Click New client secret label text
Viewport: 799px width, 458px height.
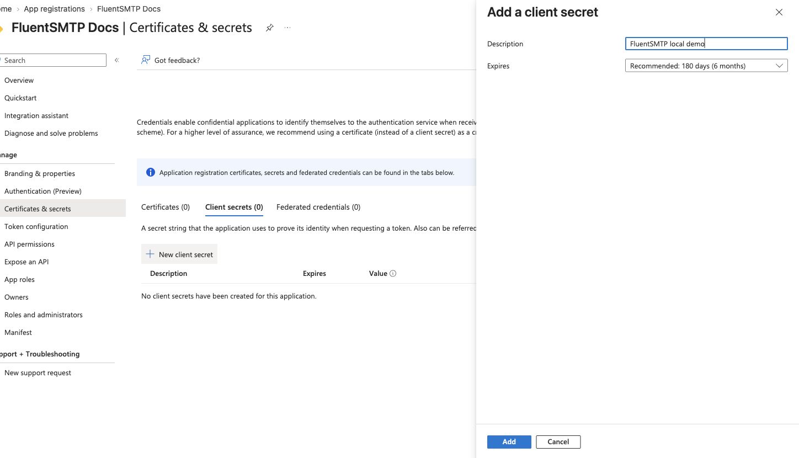tap(186, 254)
